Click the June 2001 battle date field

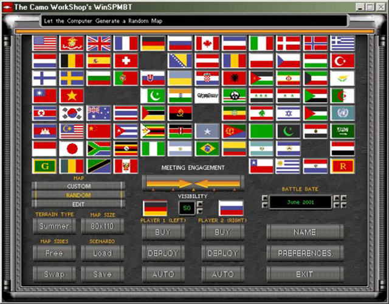300,202
